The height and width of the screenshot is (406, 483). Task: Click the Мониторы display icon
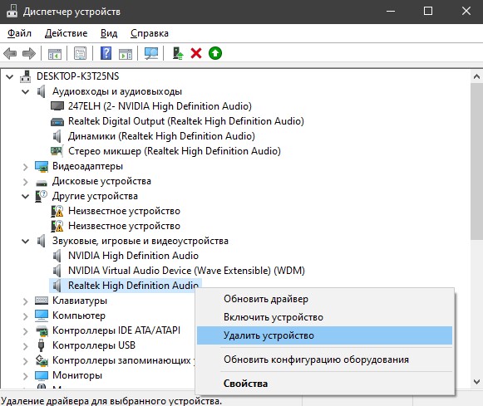(42, 375)
